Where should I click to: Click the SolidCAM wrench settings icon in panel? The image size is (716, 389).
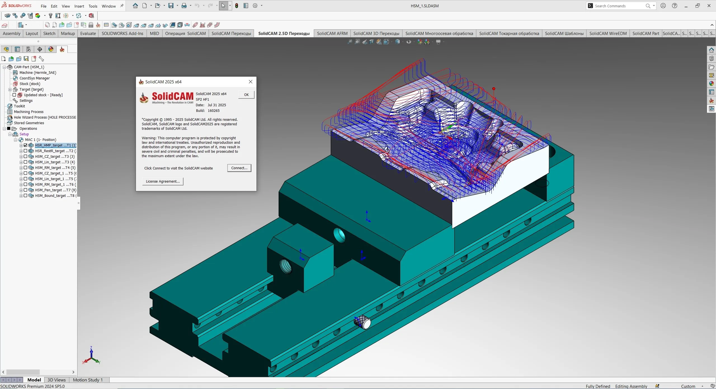click(41, 59)
